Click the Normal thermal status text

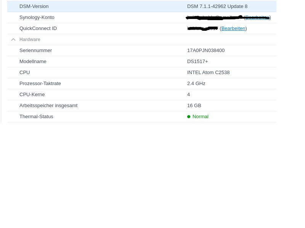201,117
